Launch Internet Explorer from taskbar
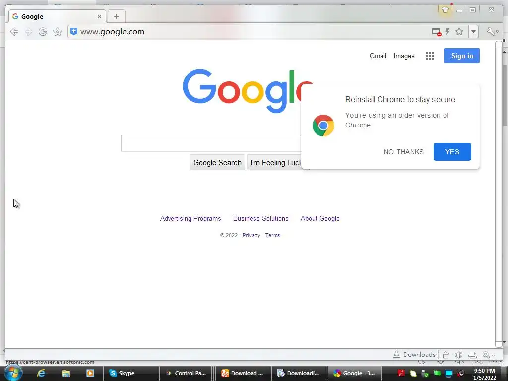Image resolution: width=508 pixels, height=381 pixels. tap(41, 373)
